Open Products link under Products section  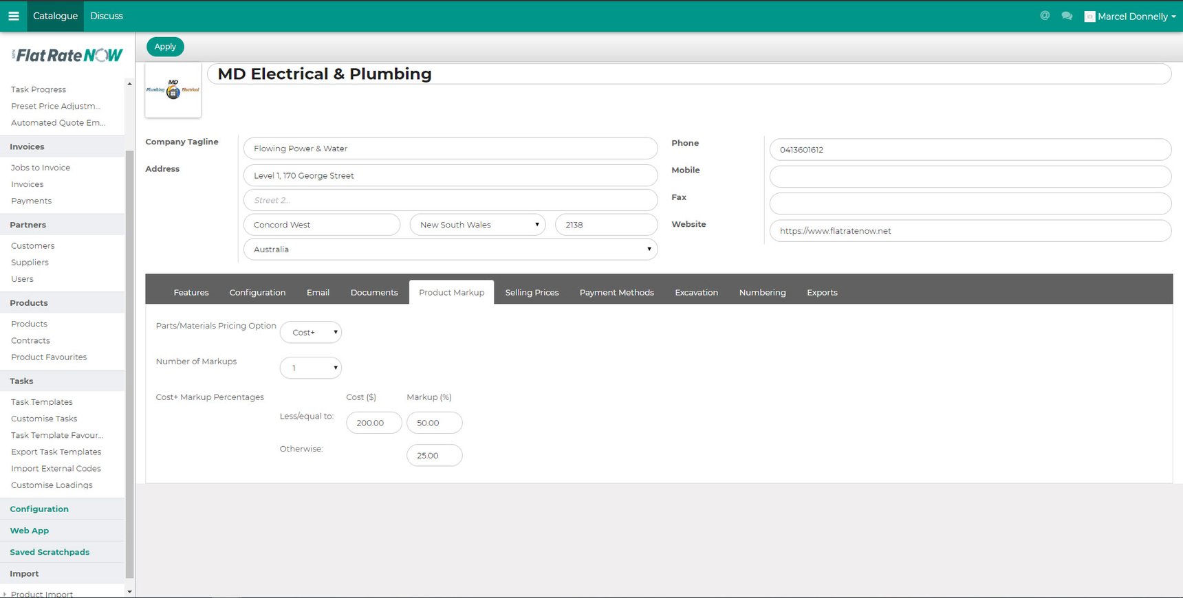[x=30, y=324]
